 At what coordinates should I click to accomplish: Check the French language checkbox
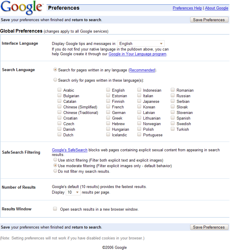[x=108, y=107]
